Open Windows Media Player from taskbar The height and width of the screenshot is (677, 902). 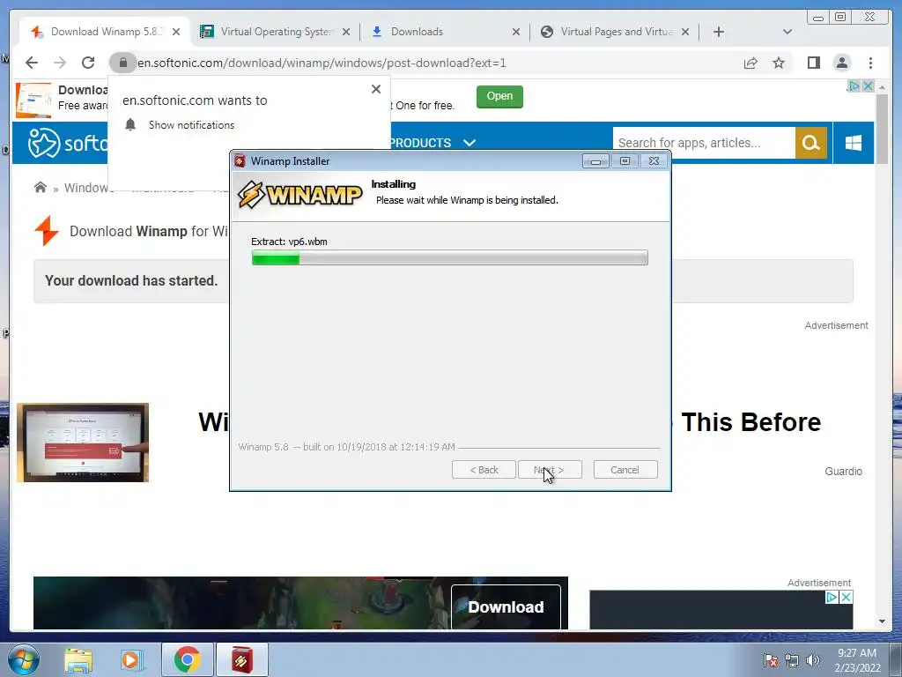pos(131,659)
